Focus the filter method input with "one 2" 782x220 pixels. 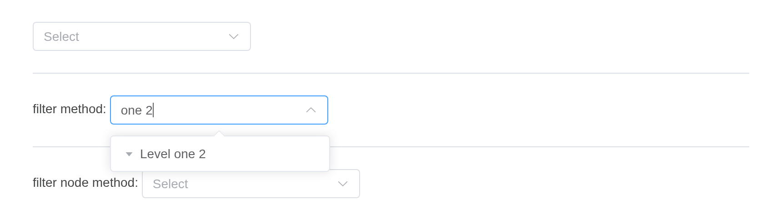pyautogui.click(x=219, y=110)
